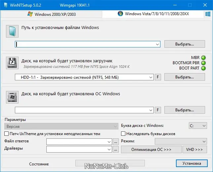Click the status progress bar
This screenshot has width=213, height=172.
[110, 163]
